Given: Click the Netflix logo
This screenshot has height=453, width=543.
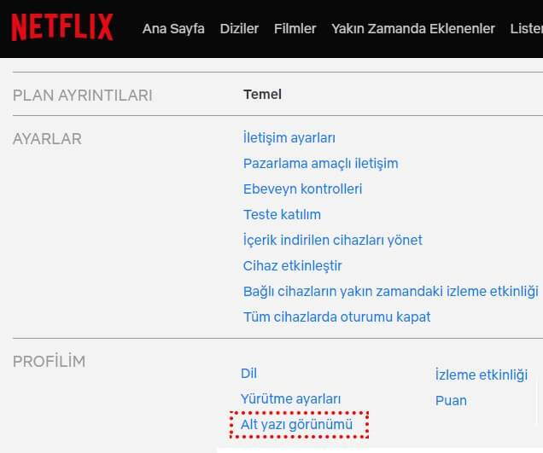Looking at the screenshot, I should tap(61, 27).
